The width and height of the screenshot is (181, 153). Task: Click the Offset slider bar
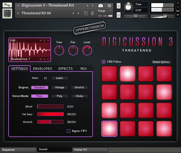[50, 106]
